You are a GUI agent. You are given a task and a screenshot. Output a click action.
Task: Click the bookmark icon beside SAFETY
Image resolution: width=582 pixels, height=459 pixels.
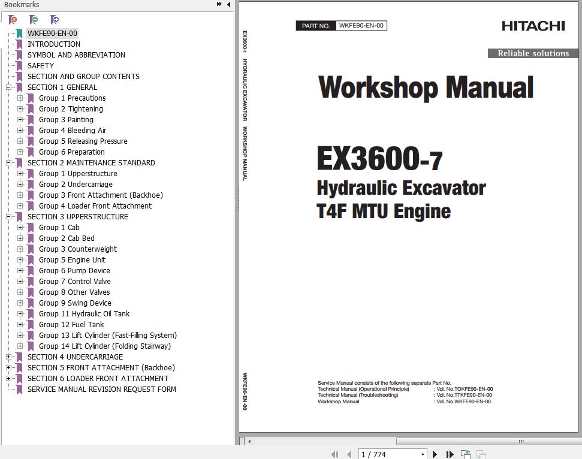[x=19, y=66]
